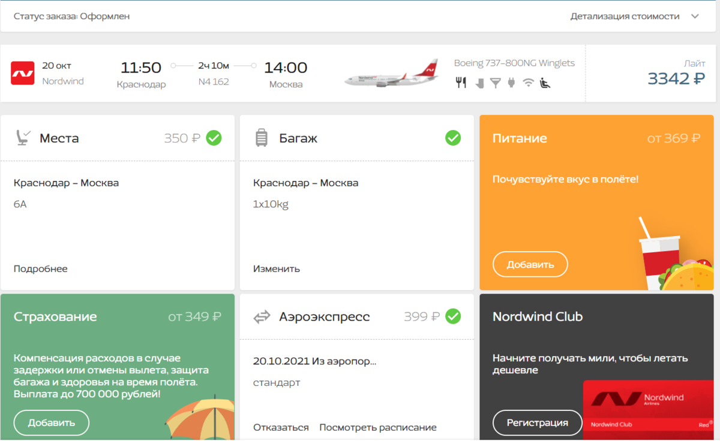Click Краснодар – Москва route in Багаж card

coord(305,183)
